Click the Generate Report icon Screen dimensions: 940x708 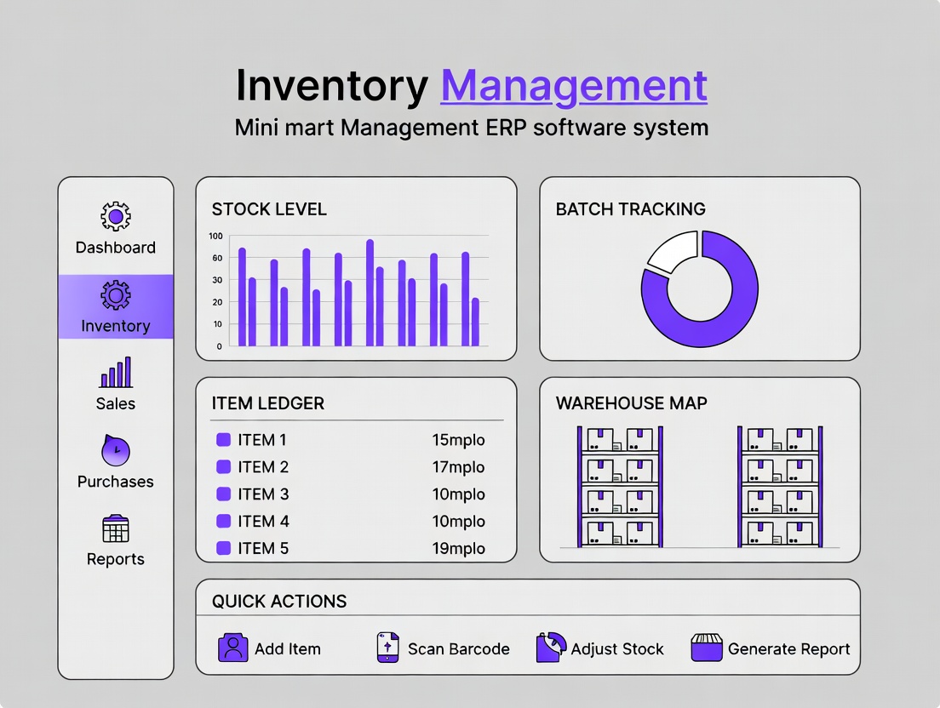coord(706,648)
